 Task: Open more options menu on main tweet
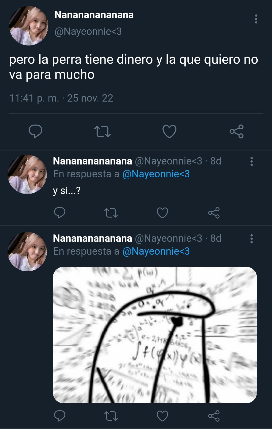click(256, 19)
